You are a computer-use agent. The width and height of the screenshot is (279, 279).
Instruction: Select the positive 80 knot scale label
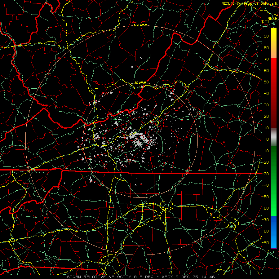[x=266, y=47]
